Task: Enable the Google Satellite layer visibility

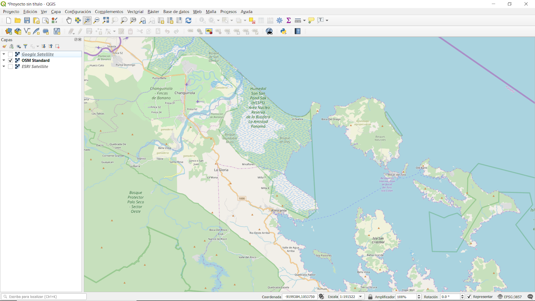Action: pyautogui.click(x=10, y=54)
